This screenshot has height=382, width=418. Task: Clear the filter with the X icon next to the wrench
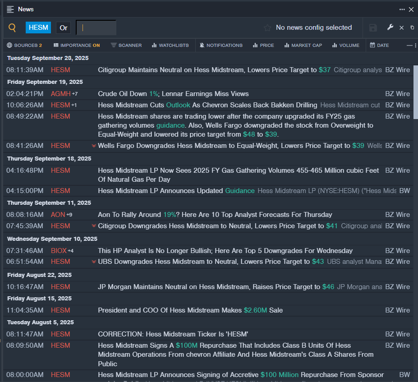click(401, 28)
